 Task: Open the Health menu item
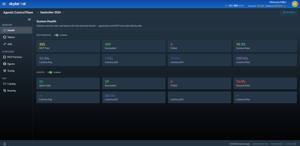point(16,30)
